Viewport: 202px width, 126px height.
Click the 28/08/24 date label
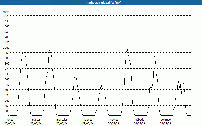pyautogui.click(x=62, y=123)
